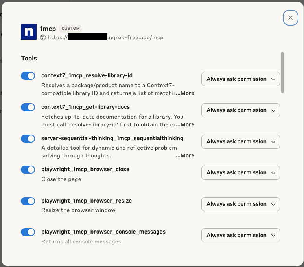
Task: Open permission dropdown for browser_resize
Action: pyautogui.click(x=241, y=204)
